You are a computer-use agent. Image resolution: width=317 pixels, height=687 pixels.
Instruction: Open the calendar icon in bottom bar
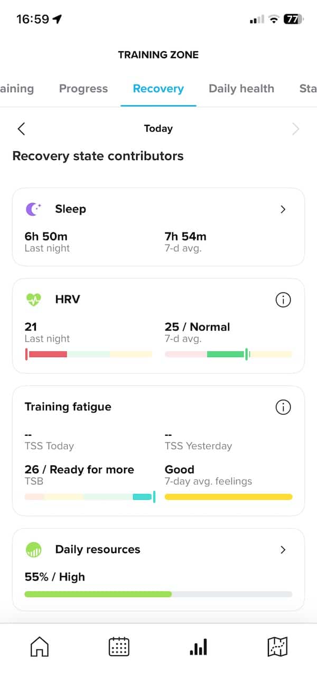[x=119, y=646]
